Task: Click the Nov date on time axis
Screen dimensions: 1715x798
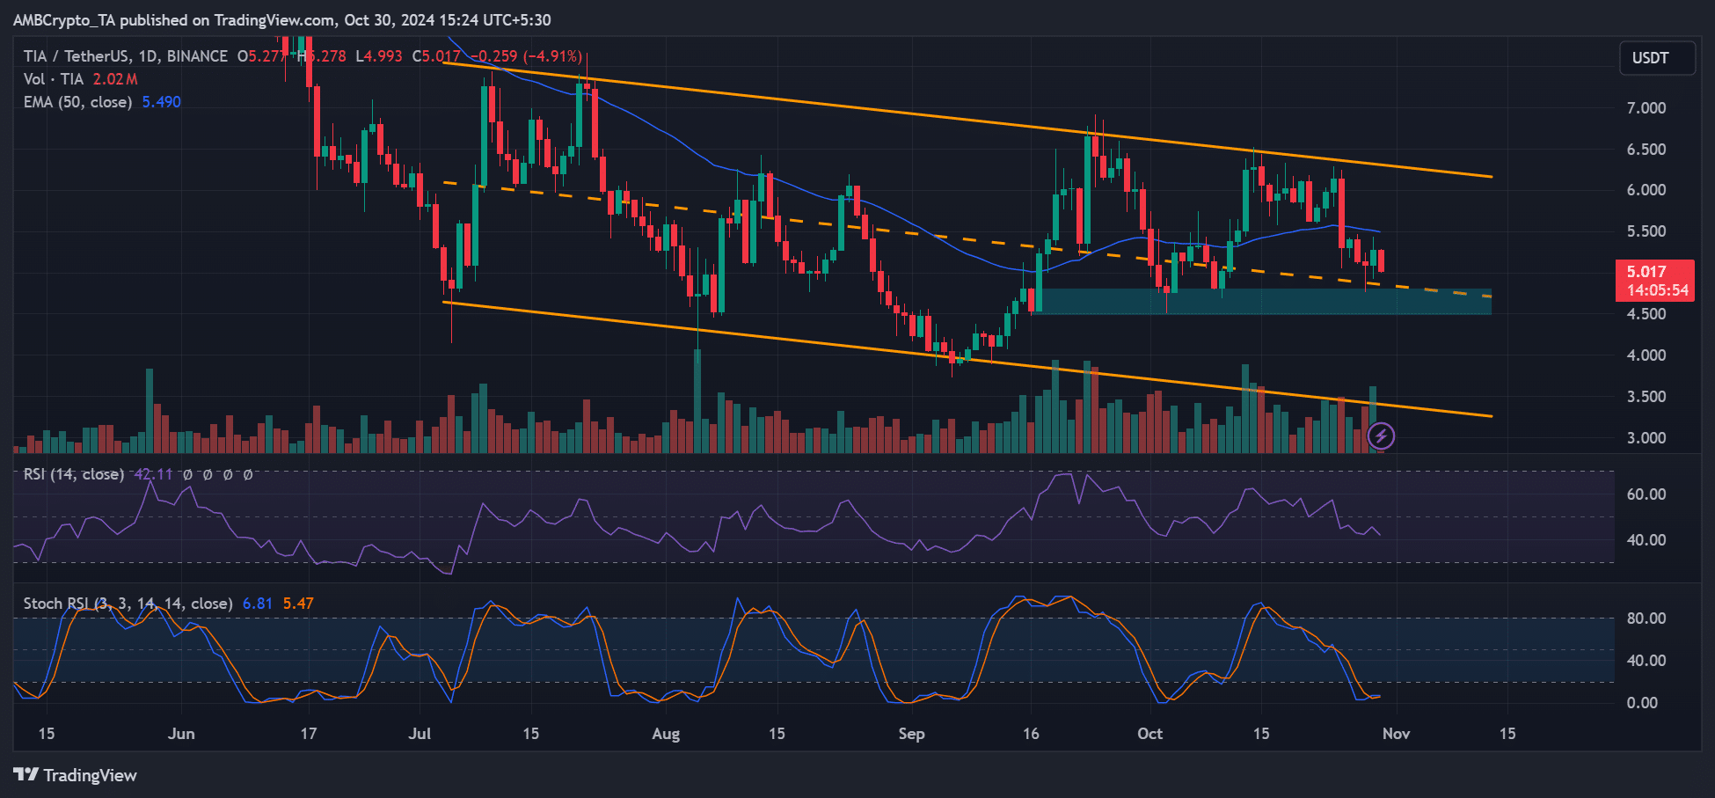Action: [1396, 734]
